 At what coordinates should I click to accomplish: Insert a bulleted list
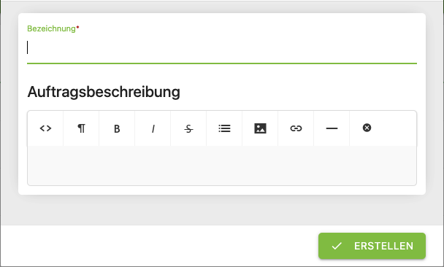pyautogui.click(x=224, y=128)
